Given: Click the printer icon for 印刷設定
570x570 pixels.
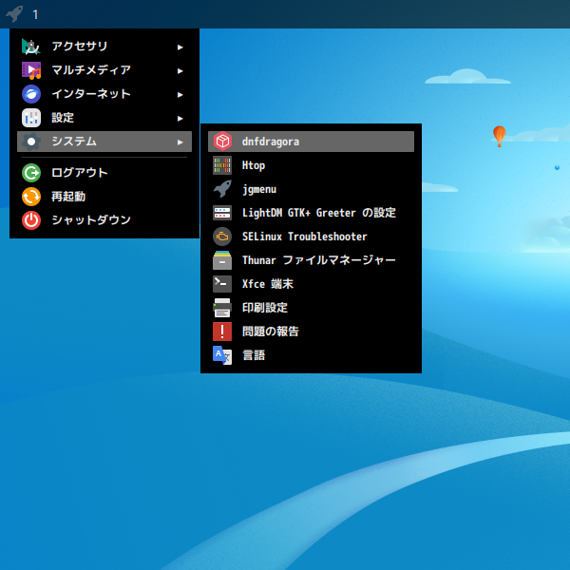Looking at the screenshot, I should click(x=221, y=308).
